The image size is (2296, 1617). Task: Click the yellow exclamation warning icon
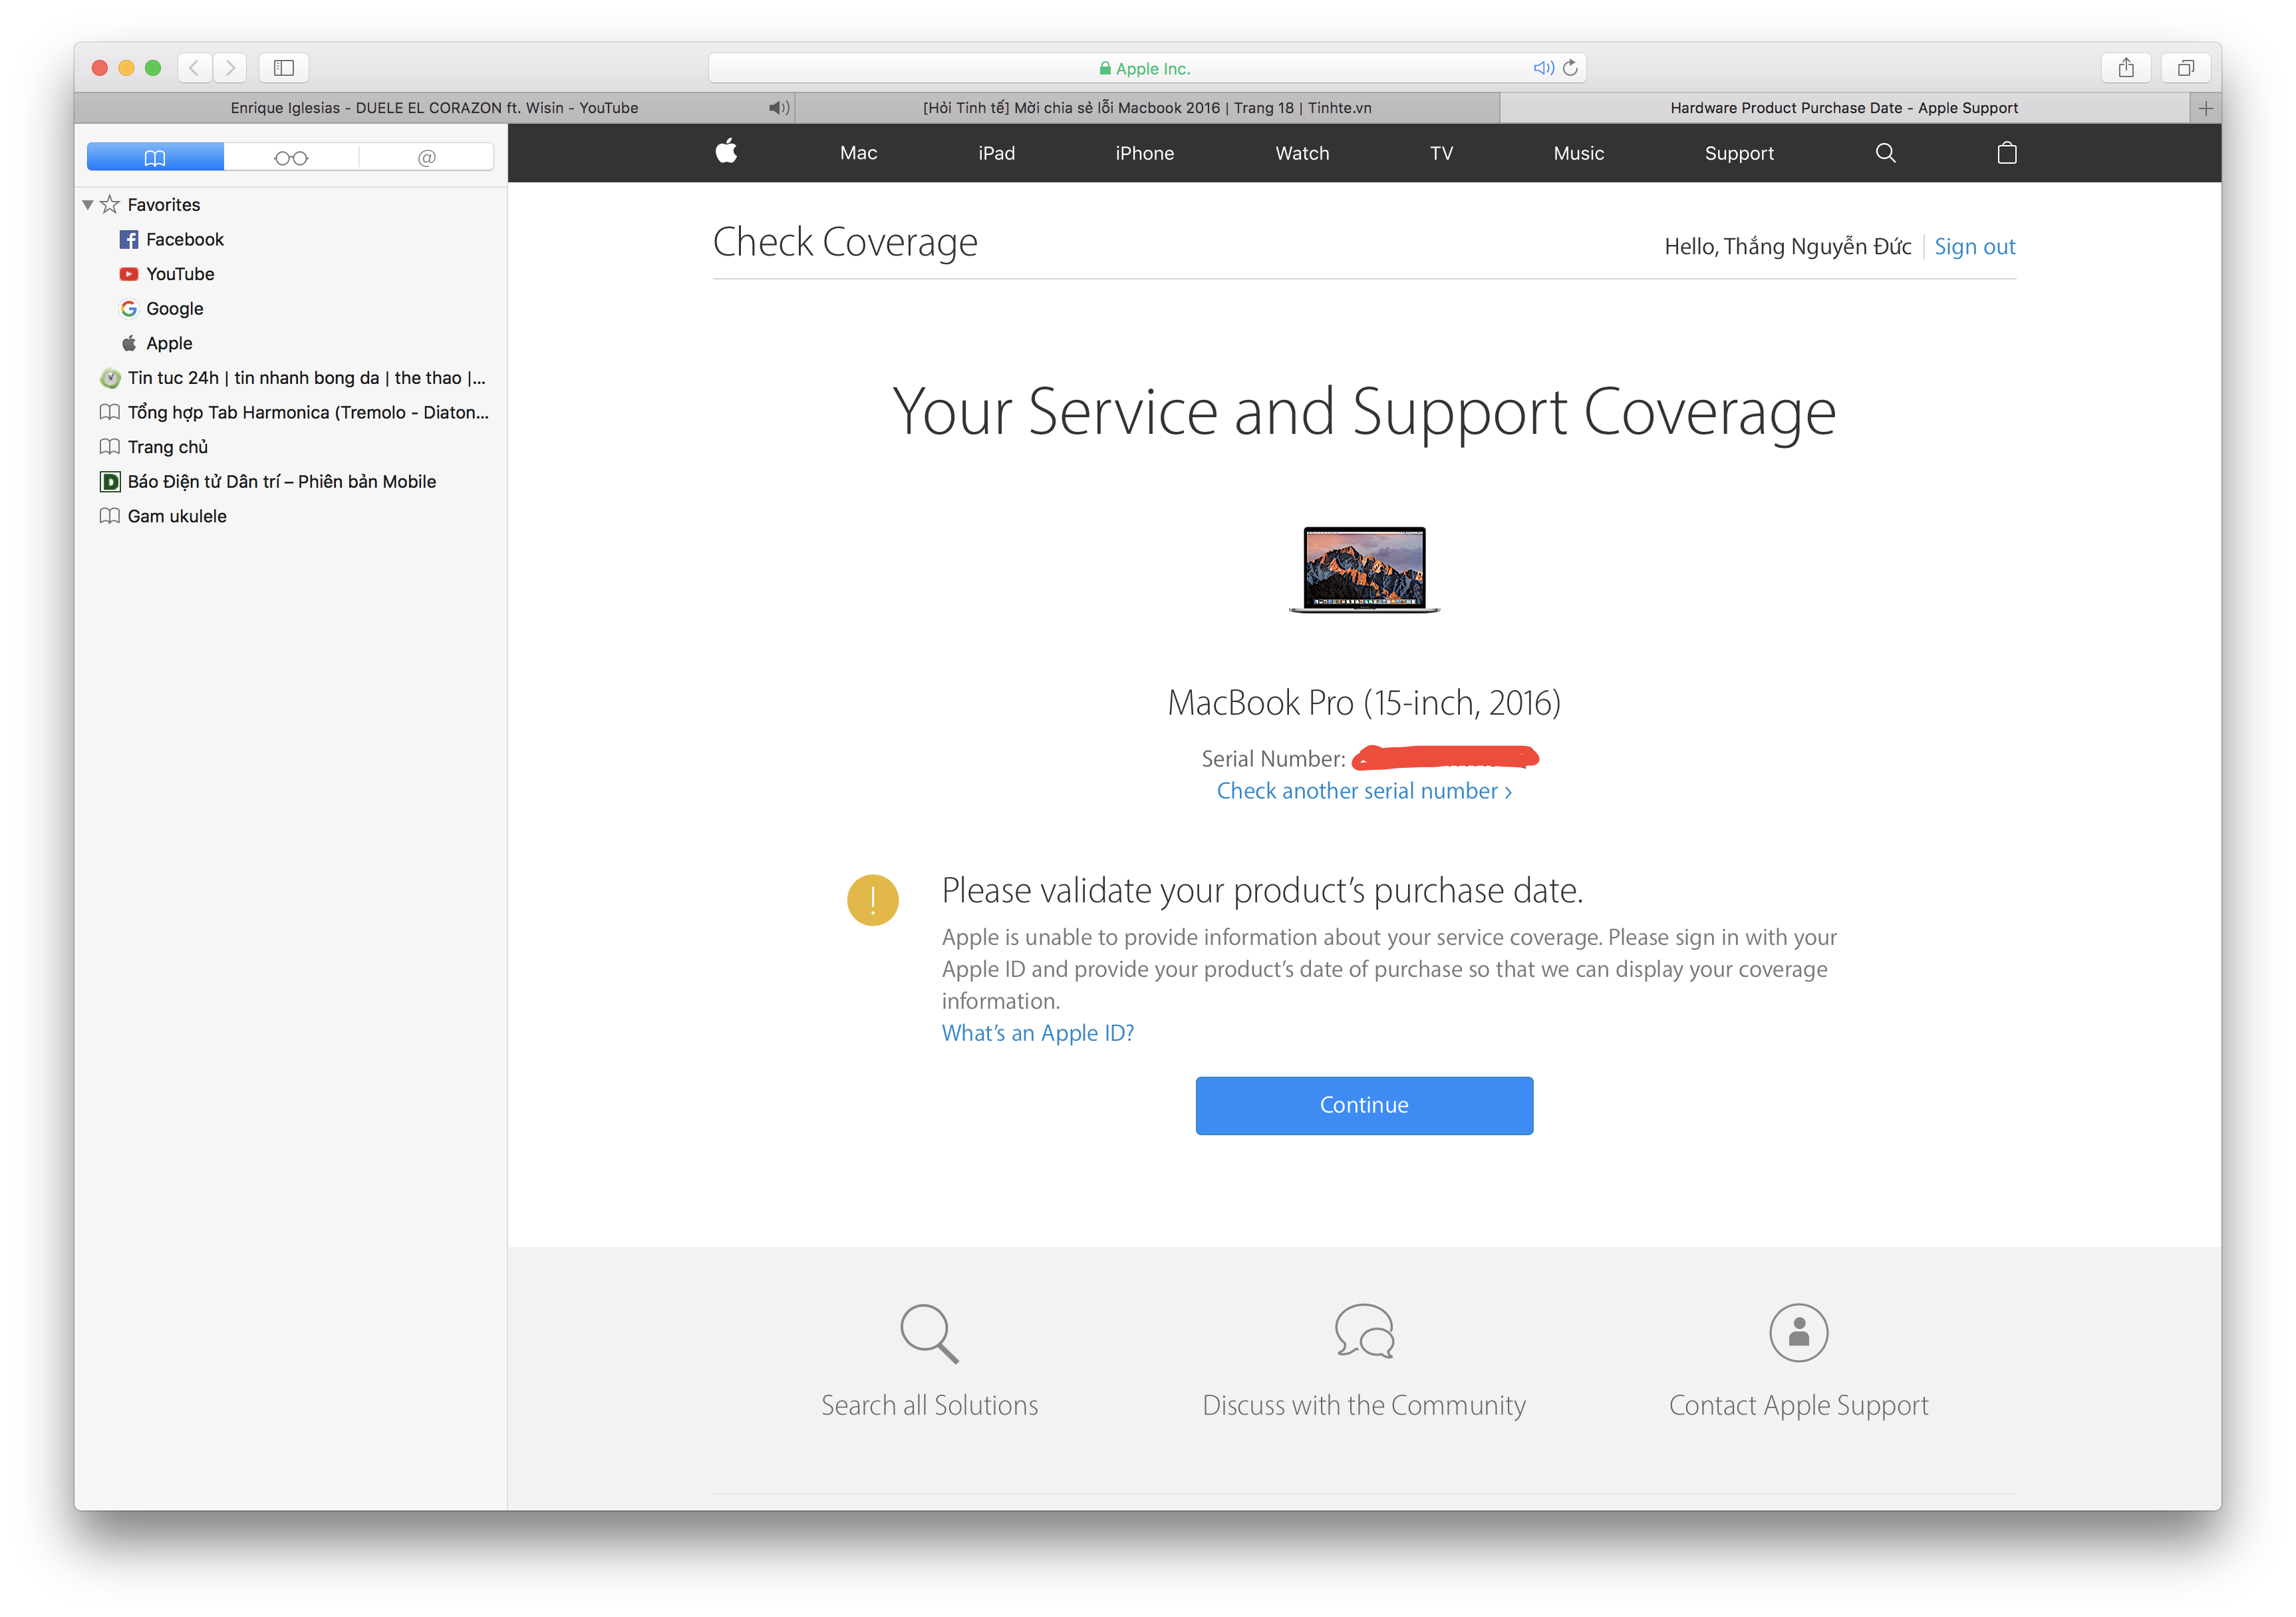click(872, 900)
